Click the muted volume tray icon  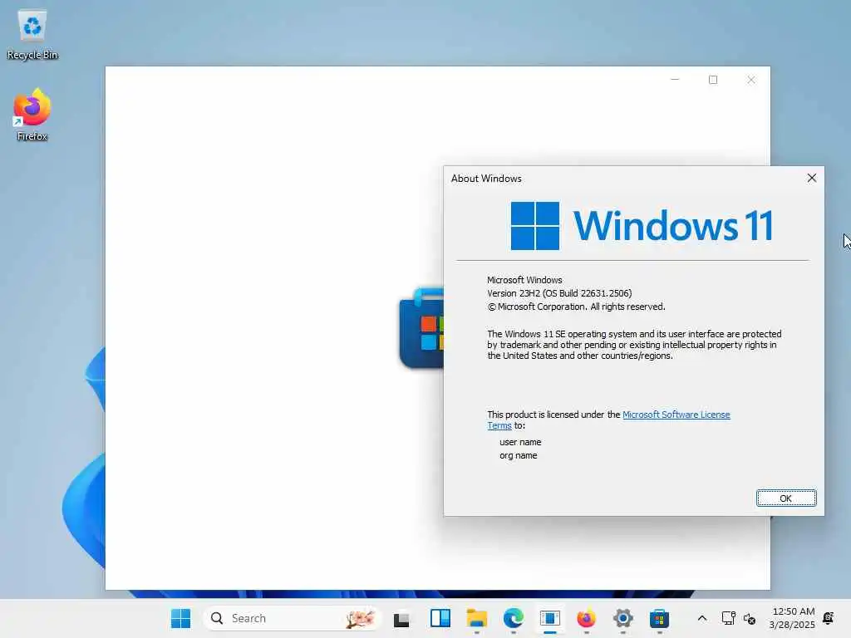(750, 618)
